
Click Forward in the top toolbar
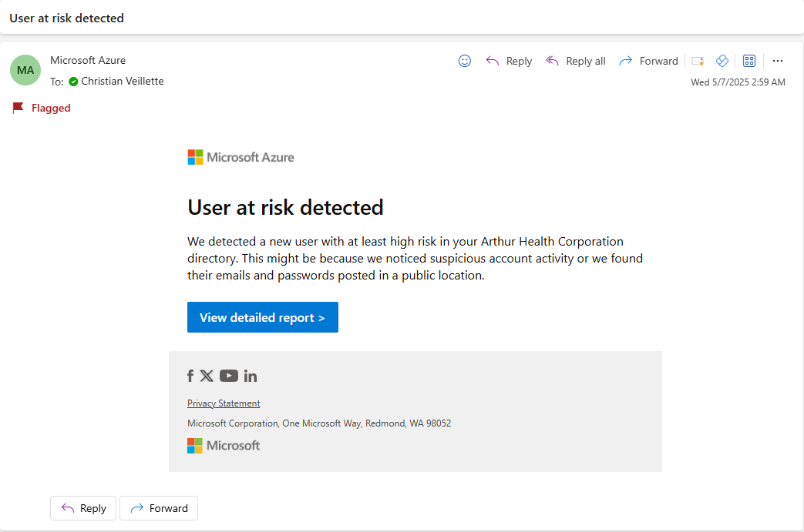pyautogui.click(x=648, y=61)
